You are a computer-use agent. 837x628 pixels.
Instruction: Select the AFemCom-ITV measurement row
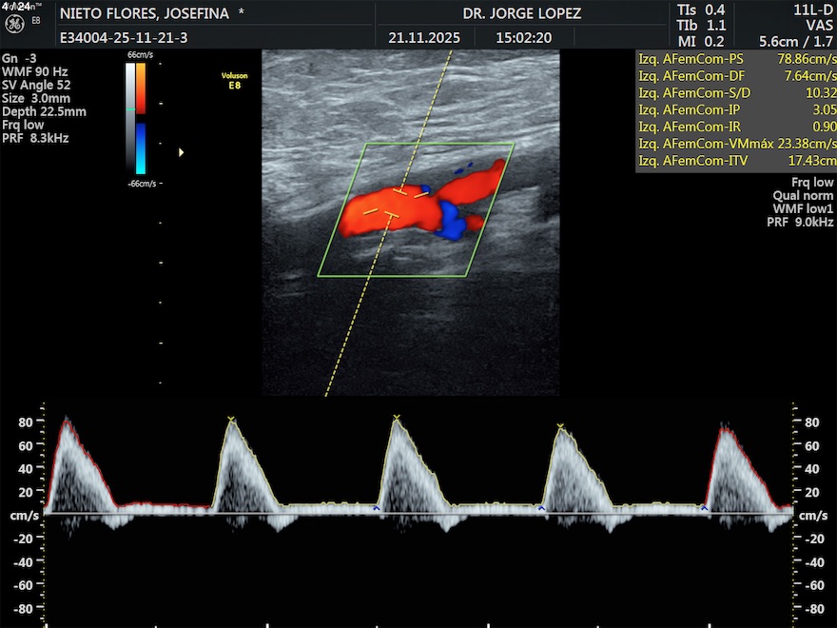point(735,161)
